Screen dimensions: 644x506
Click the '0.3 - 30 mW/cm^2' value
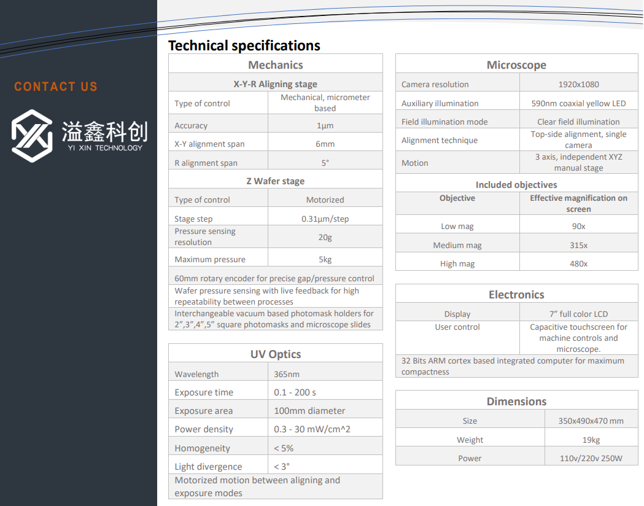tap(312, 430)
